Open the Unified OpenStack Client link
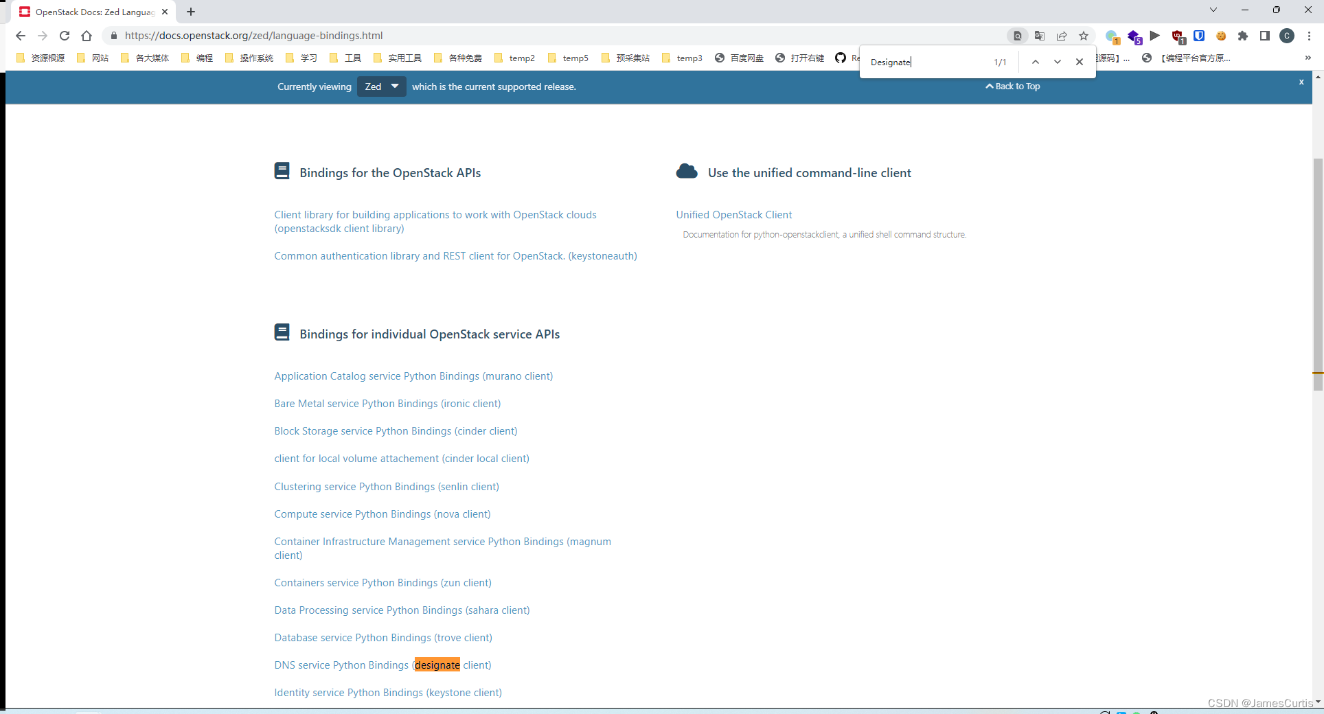This screenshot has width=1324, height=714. click(733, 214)
